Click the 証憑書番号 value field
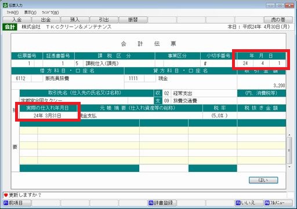Image resolution: width=297 pixels, height=209 pixels. 59,63
